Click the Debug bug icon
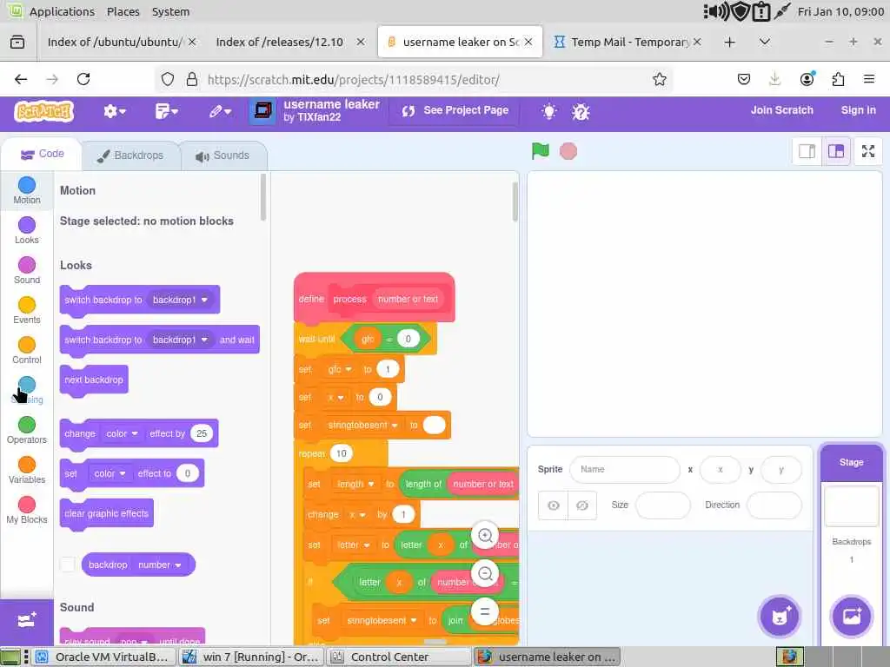 581,111
